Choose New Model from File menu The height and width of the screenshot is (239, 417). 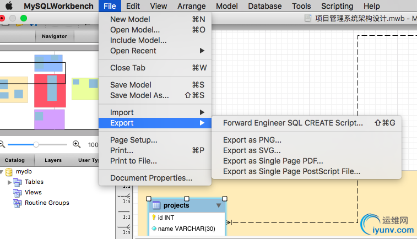click(155, 19)
